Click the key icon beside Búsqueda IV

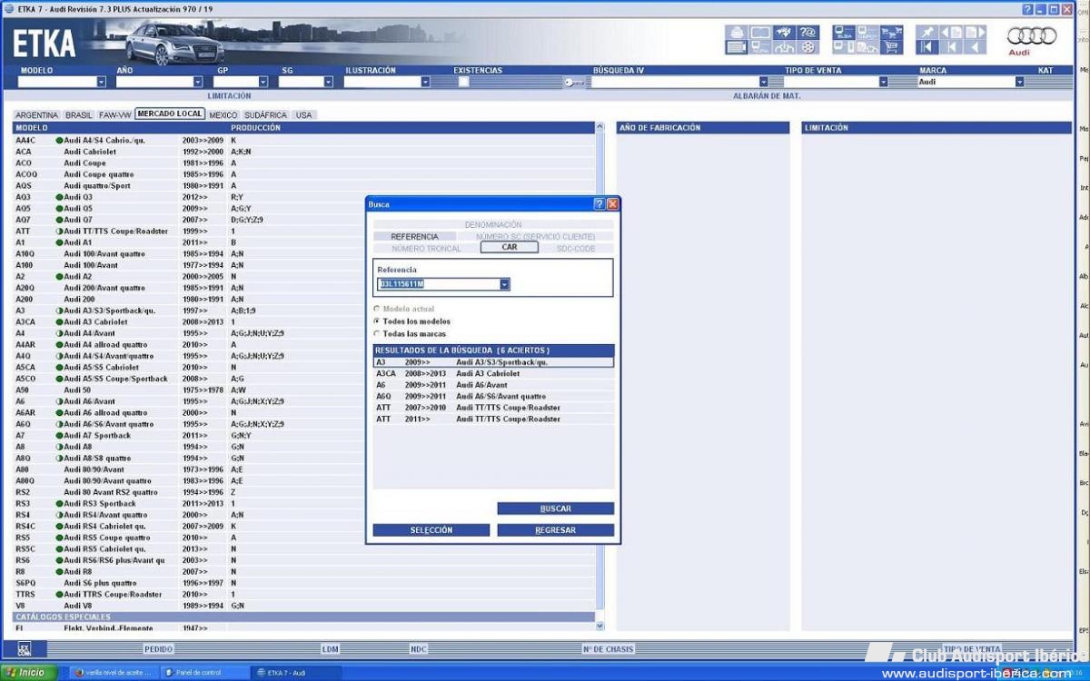pyautogui.click(x=574, y=83)
